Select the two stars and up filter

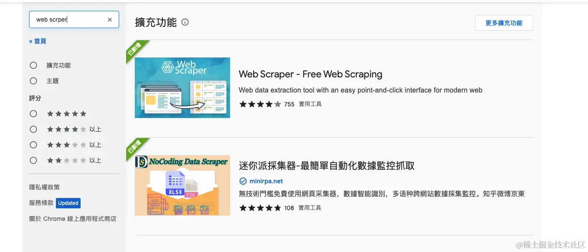[33, 160]
